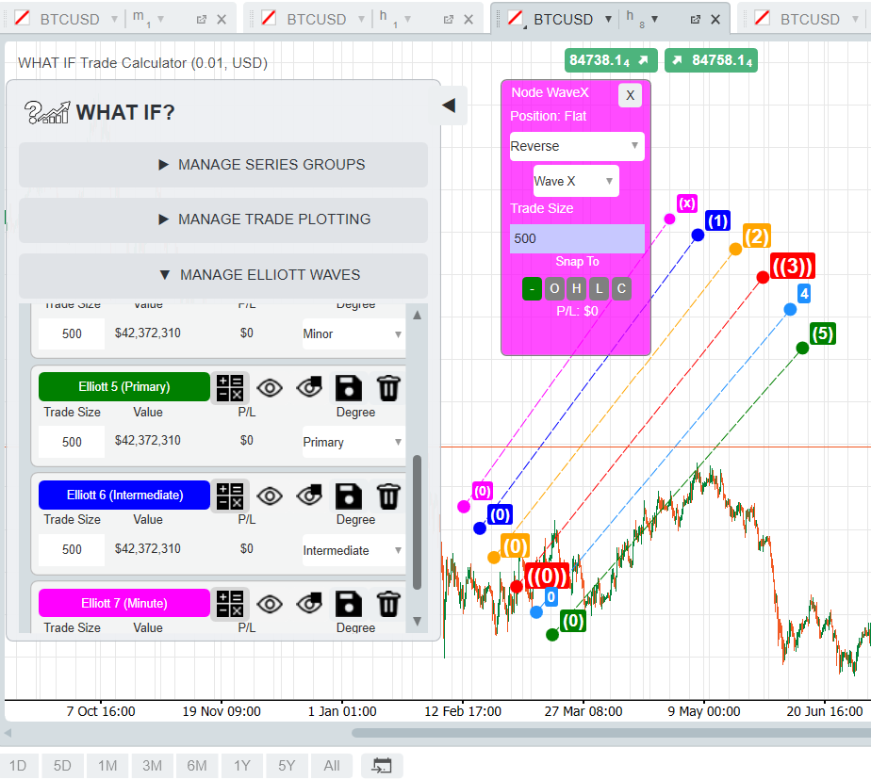Close the BTCUSD m1 chart tab
The height and width of the screenshot is (780, 871).
222,20
